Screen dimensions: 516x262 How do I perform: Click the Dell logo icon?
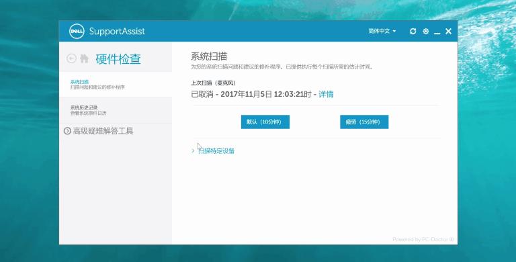(x=77, y=32)
